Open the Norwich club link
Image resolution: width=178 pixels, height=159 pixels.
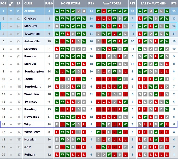pyautogui.click(x=30, y=140)
